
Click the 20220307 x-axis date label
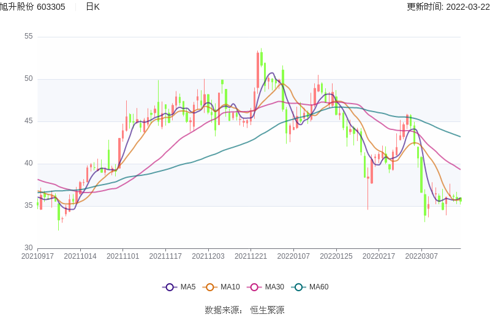click(x=421, y=256)
